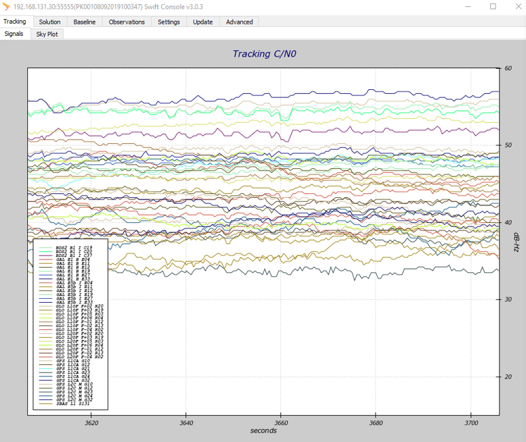This screenshot has width=526, height=442.
Task: Open the Solution tab
Action: (x=49, y=22)
